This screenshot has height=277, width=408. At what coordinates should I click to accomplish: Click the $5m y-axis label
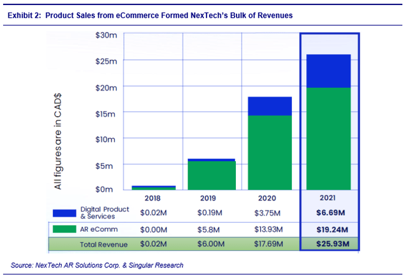104,166
